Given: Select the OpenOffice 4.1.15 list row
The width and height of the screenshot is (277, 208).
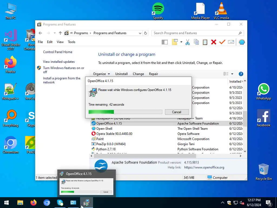Looking at the screenshot, I should click(167, 123).
